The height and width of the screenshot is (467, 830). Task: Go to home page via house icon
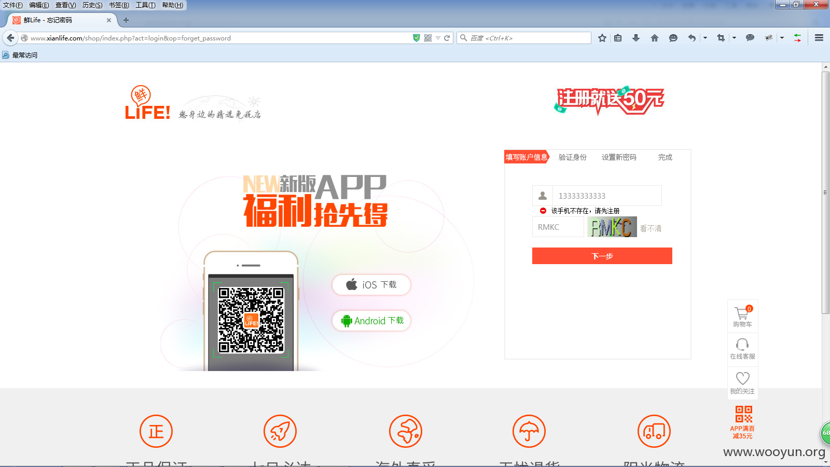tap(655, 38)
